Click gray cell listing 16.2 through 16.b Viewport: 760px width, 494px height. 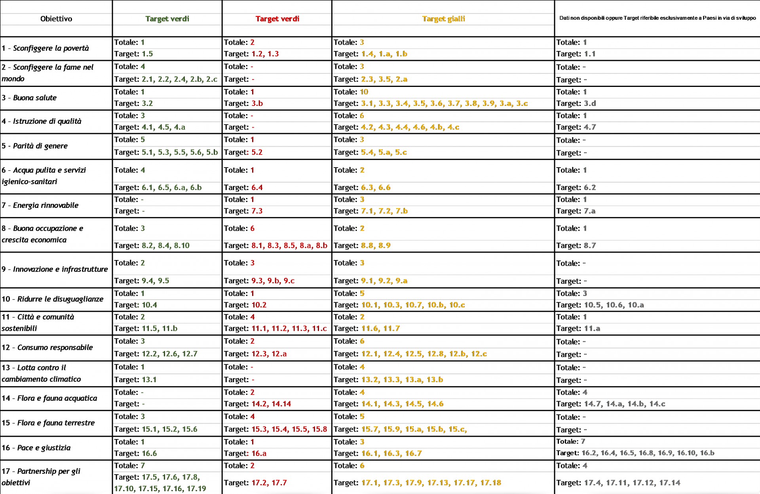(x=635, y=453)
